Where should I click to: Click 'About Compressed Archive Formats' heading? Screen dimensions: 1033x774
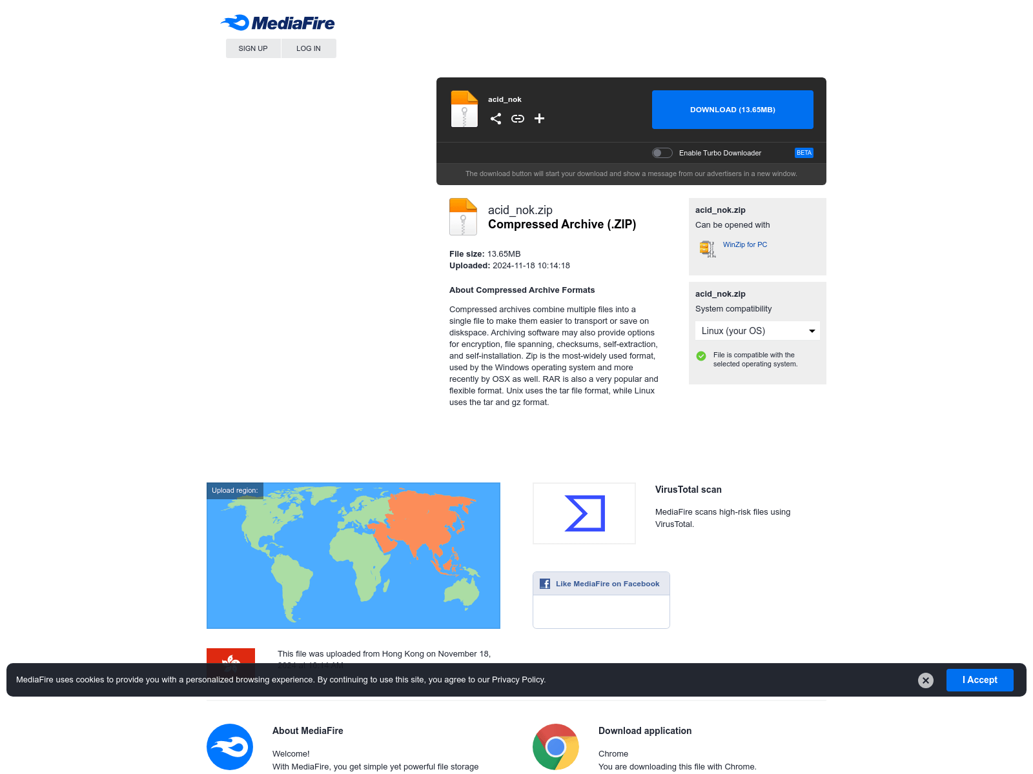[522, 290]
